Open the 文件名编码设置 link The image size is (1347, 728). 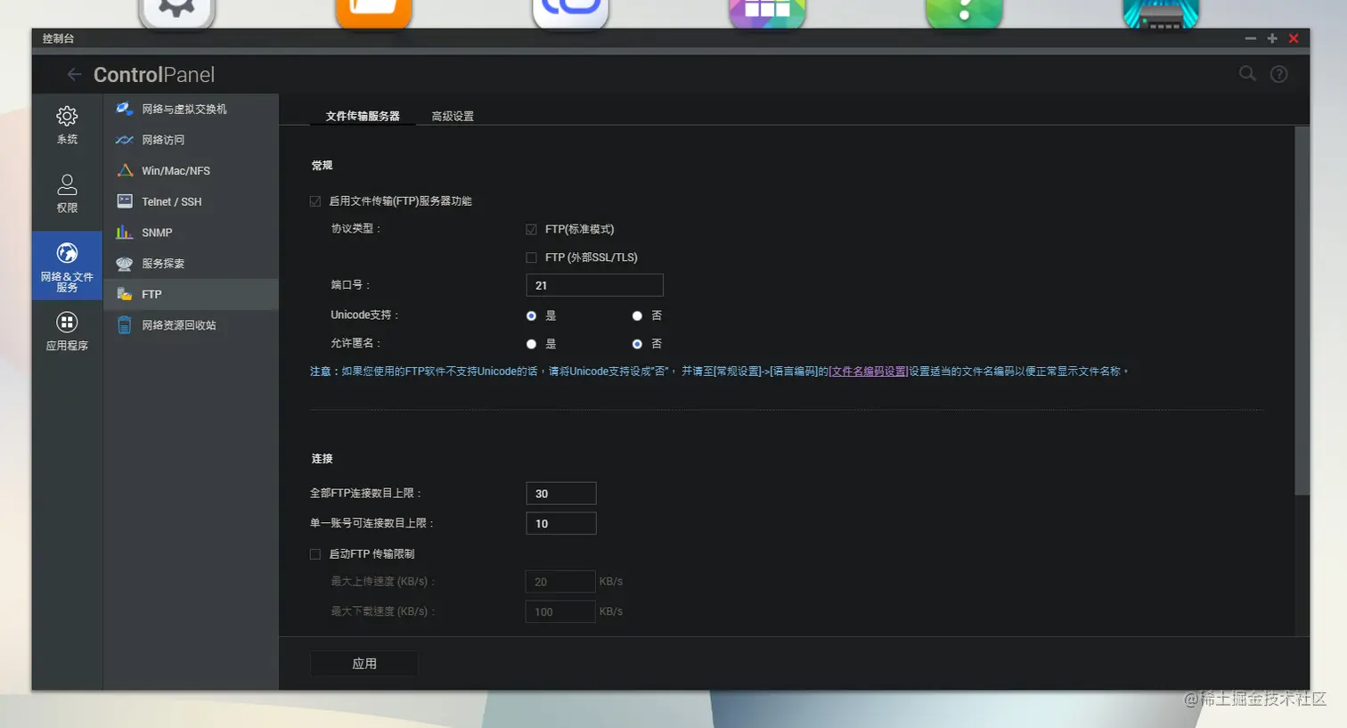(867, 370)
